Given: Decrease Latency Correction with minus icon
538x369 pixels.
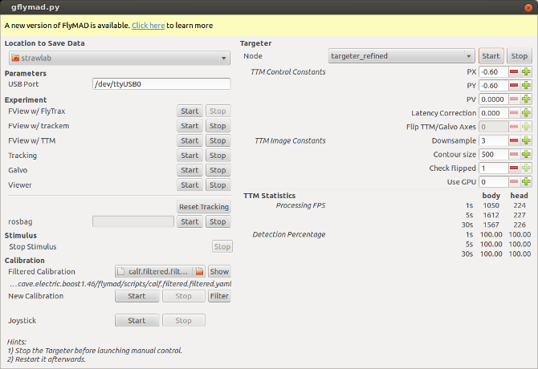Looking at the screenshot, I should tap(514, 113).
